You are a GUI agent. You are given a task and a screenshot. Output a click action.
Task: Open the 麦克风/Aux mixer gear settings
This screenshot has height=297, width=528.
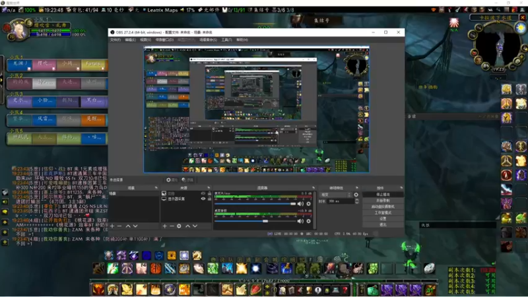pos(308,204)
